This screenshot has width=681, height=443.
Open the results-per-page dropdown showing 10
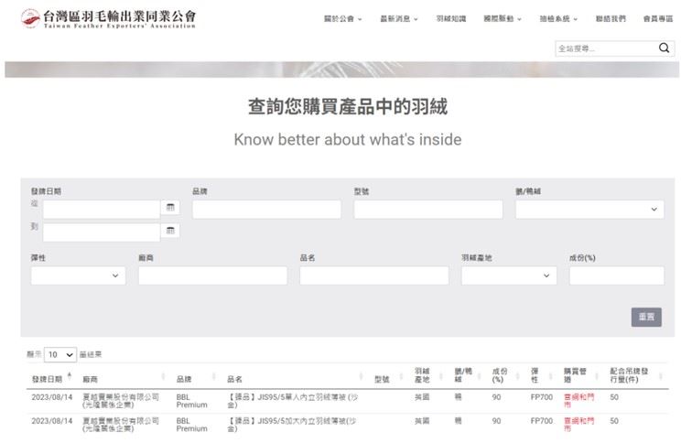pos(60,354)
